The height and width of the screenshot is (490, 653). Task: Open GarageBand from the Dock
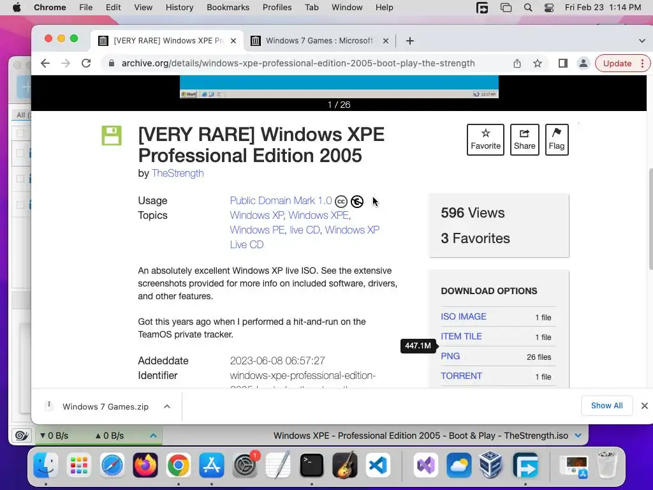coord(345,465)
